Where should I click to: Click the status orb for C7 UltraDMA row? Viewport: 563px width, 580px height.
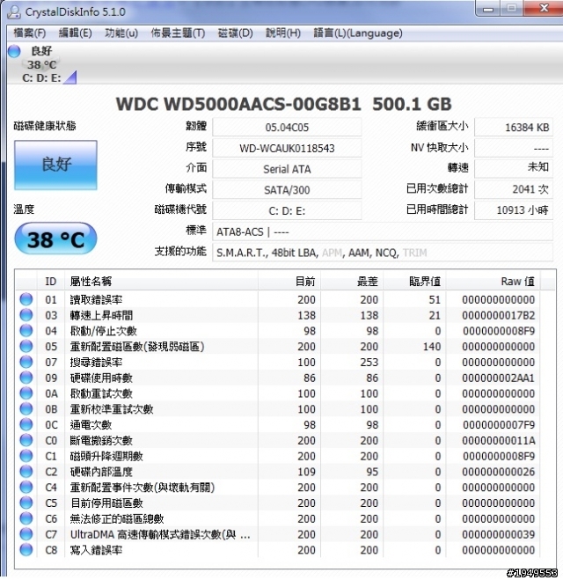tap(26, 534)
